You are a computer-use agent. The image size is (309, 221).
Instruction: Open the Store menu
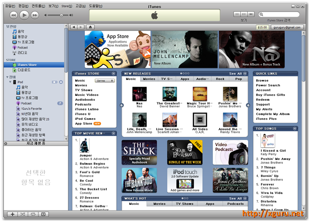coord(67,6)
